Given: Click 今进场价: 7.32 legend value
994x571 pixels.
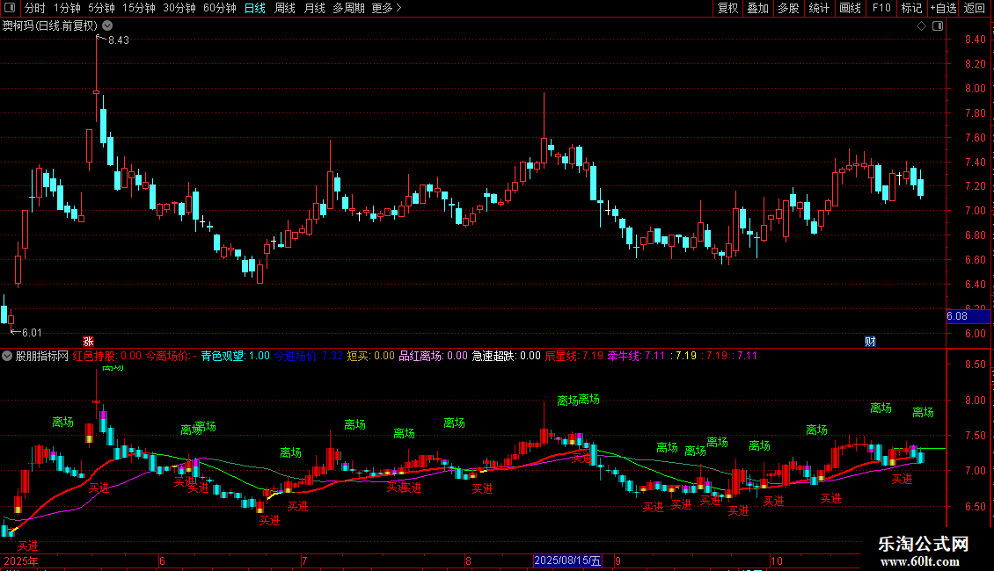Looking at the screenshot, I should click(309, 356).
